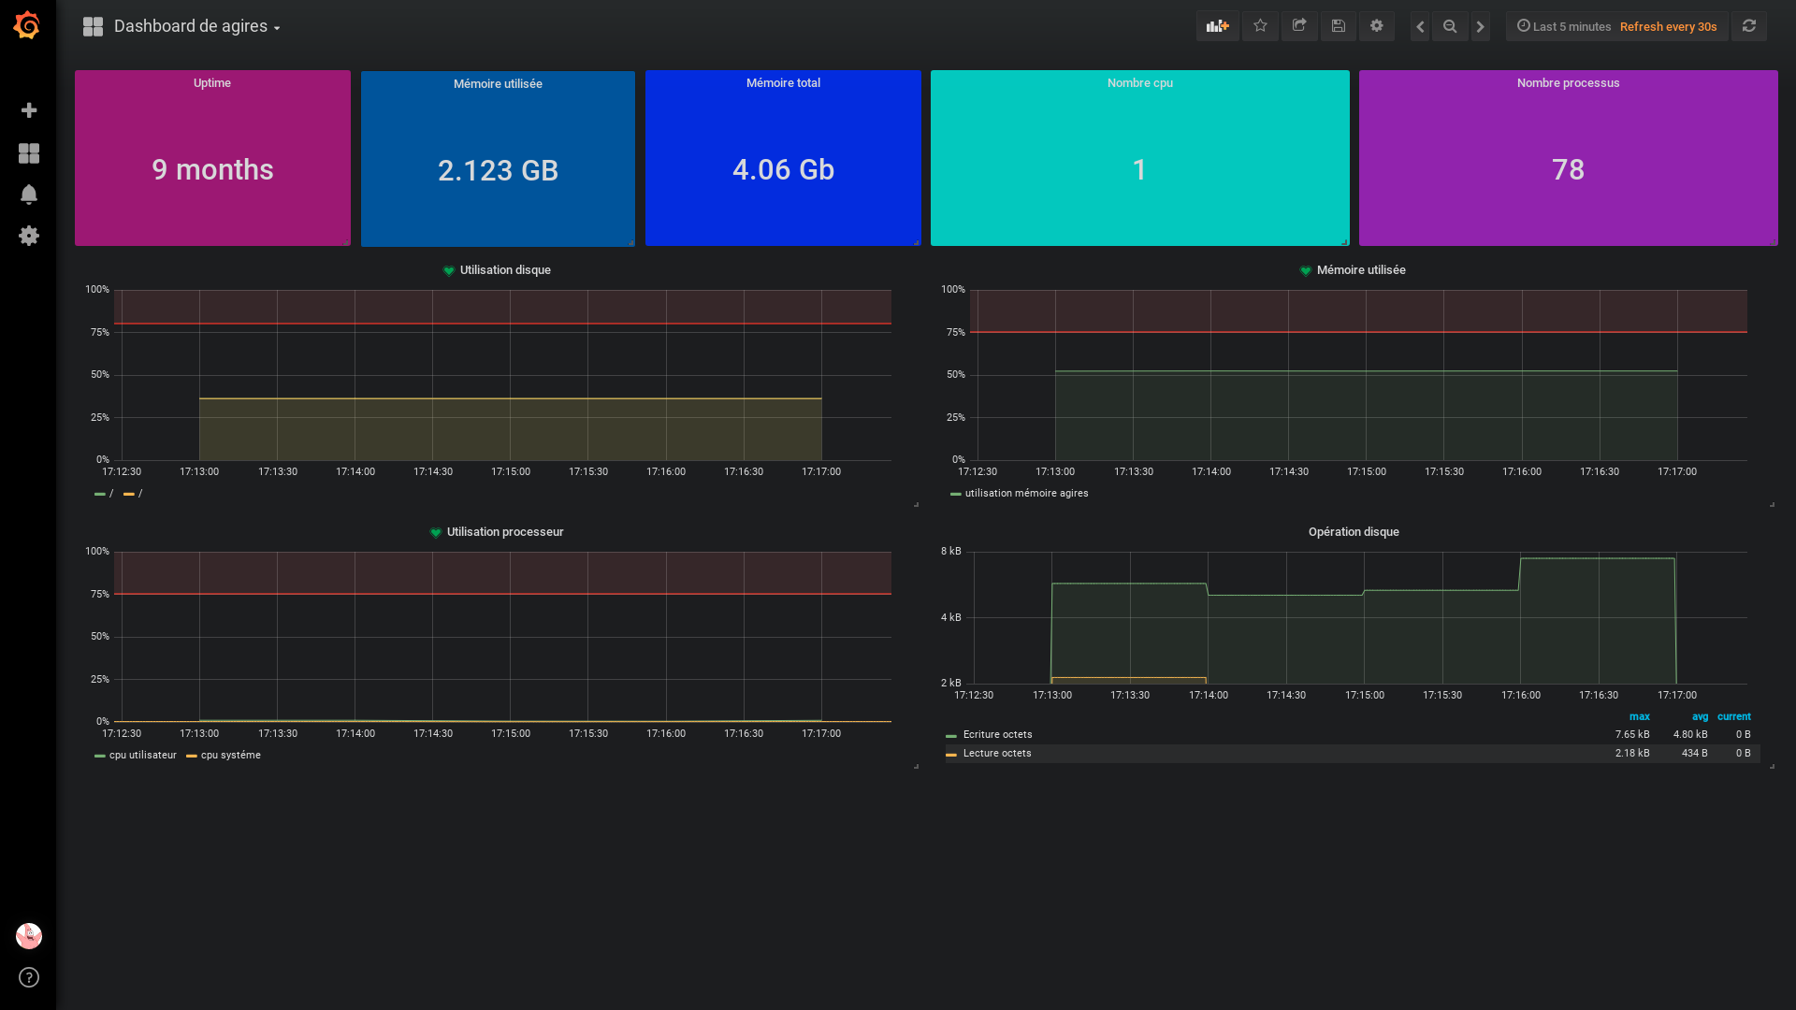Open the Configuration gear in sidebar
1796x1010 pixels.
point(29,236)
